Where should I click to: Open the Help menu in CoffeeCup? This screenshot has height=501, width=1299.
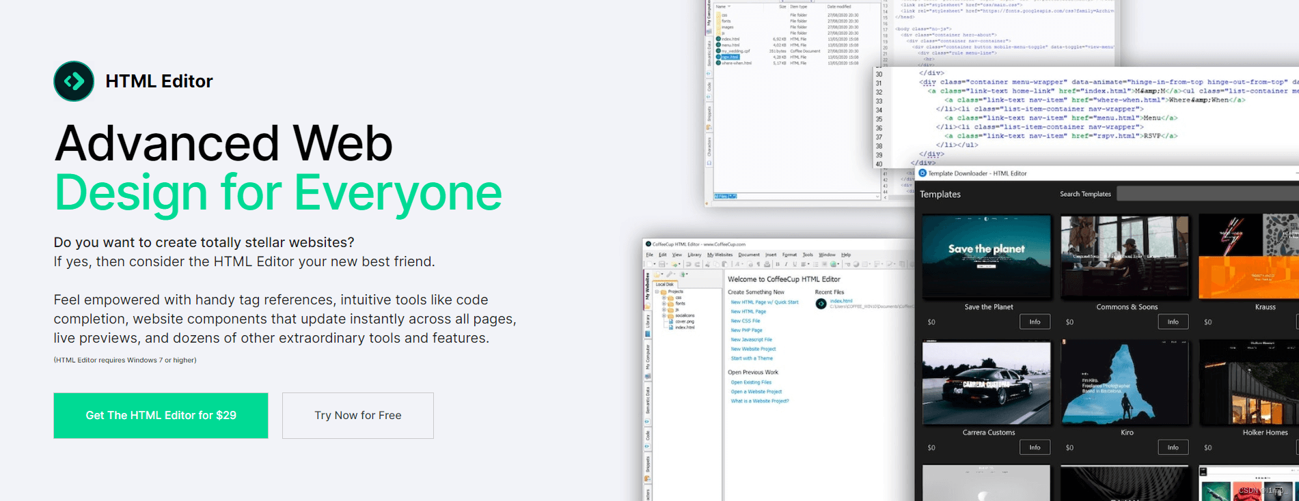(846, 255)
